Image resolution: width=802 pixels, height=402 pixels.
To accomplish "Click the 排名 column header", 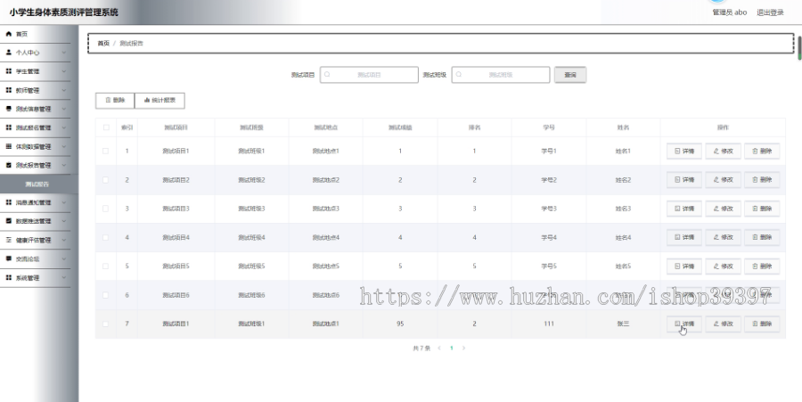I will coord(474,127).
